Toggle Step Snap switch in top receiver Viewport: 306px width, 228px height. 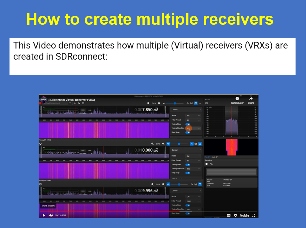[x=188, y=133]
